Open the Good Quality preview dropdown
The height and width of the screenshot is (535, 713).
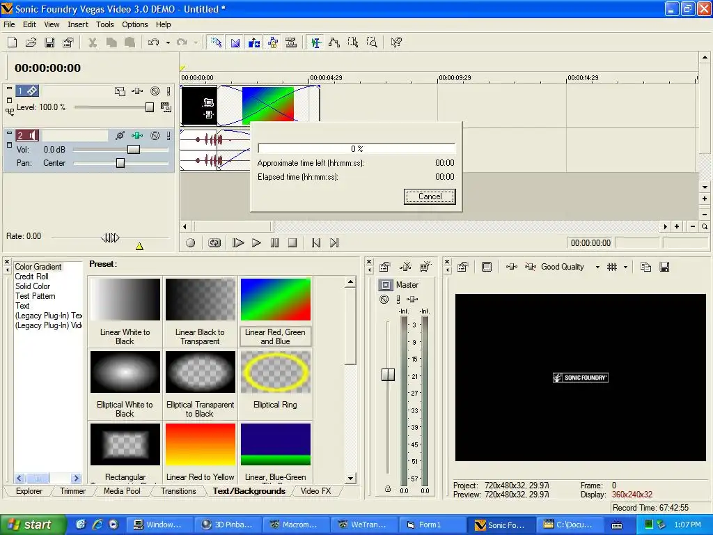597,267
